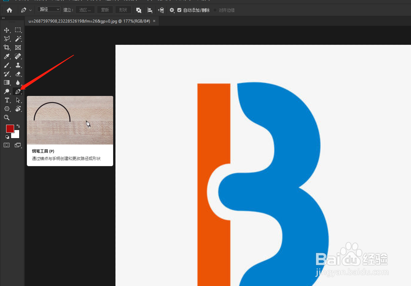The width and height of the screenshot is (411, 286).
Task: Click the 钢笔工具 (P) tooltip title
Action: pos(43,151)
